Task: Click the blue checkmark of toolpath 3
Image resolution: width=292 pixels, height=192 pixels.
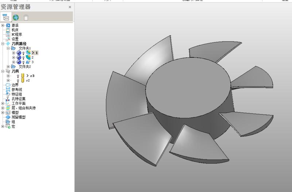Action: coord(19,62)
